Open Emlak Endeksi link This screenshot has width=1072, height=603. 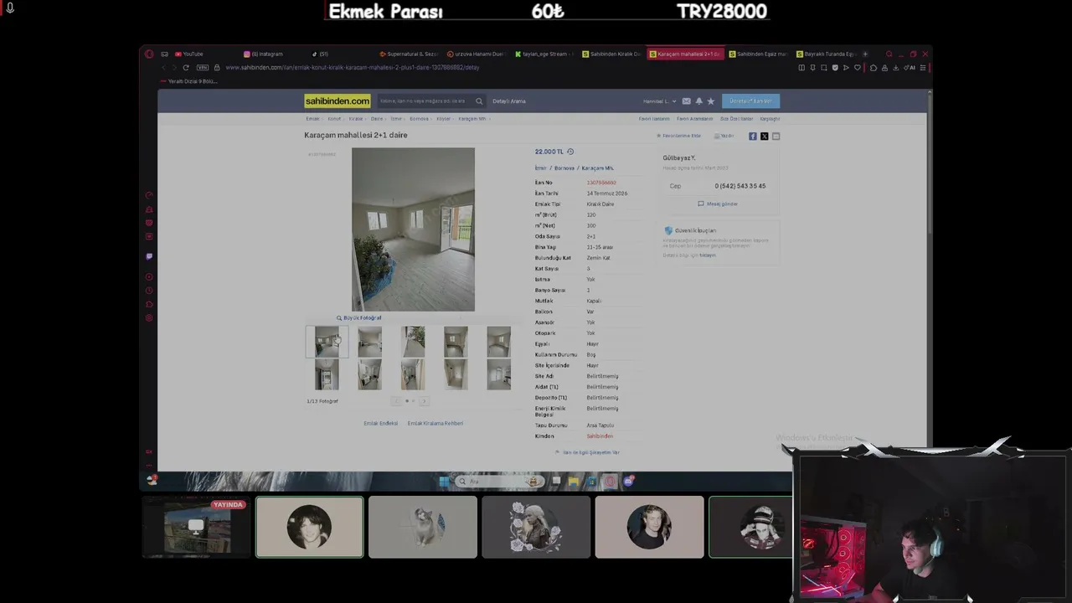[380, 423]
